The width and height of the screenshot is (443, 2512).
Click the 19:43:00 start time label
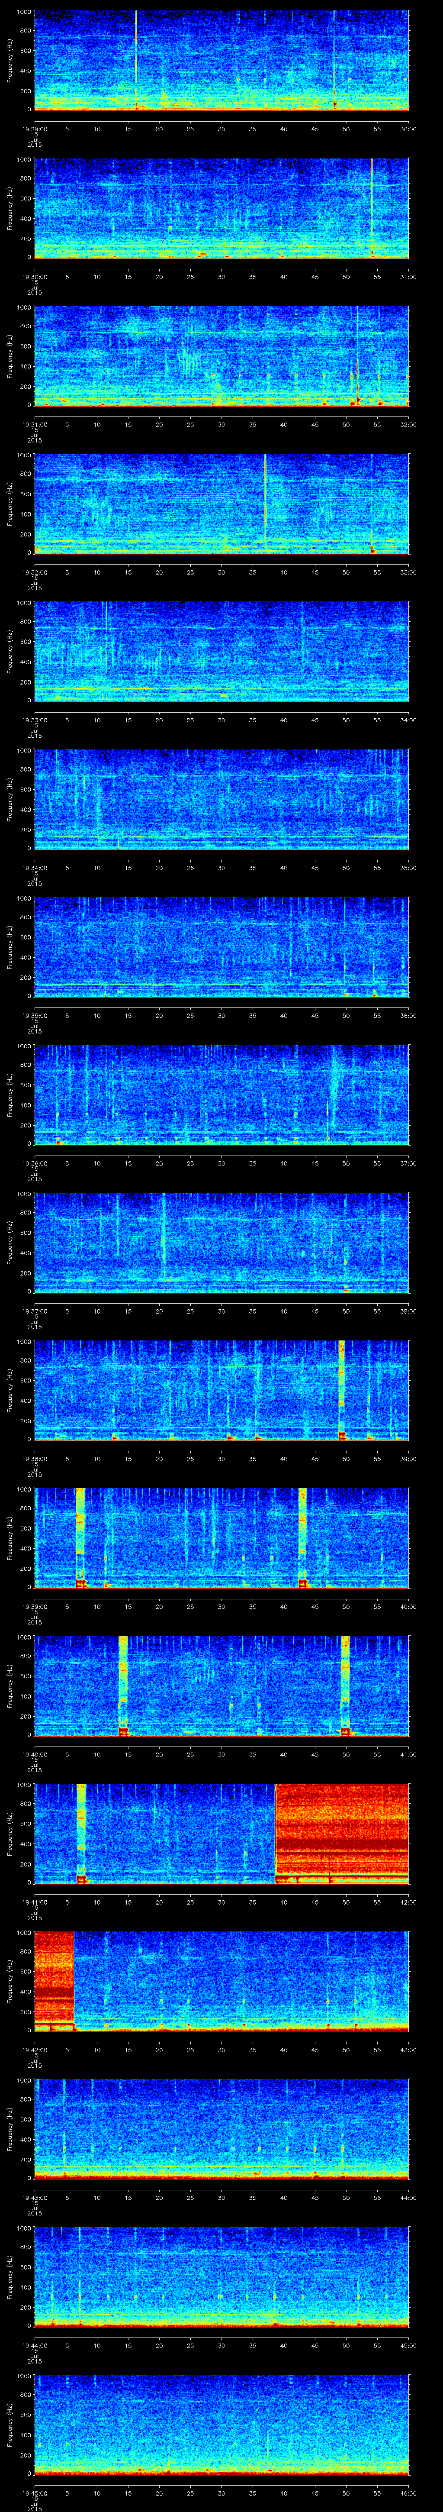(34, 2197)
